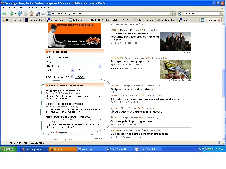The image size is (226, 169).
Task: Close the Technology tab with red X
Action: [x=219, y=20]
